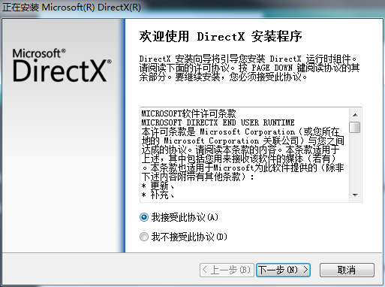The height and width of the screenshot is (287, 385).
Task: Click the 上一步(B) button
Action: point(227,270)
